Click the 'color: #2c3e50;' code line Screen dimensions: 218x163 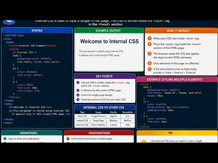pos(27,72)
